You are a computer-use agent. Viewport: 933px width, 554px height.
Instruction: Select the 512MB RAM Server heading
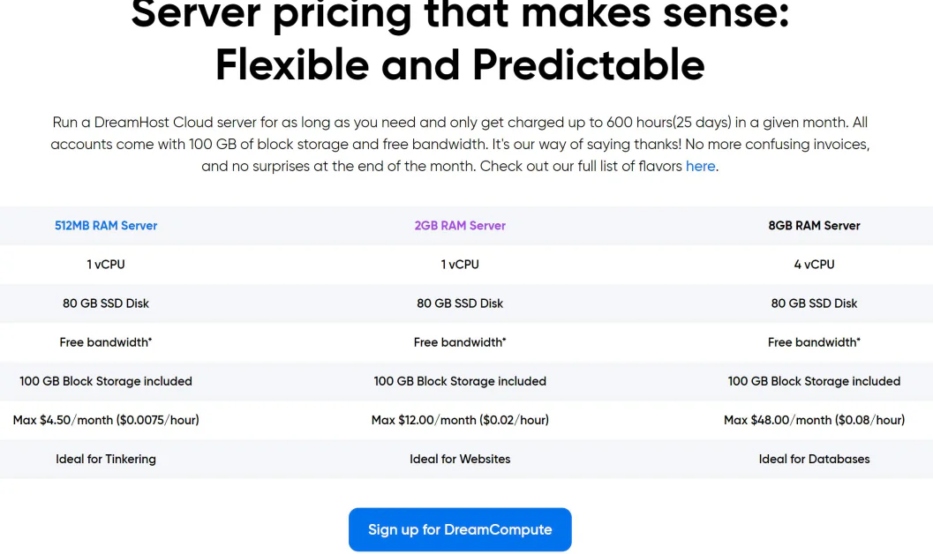tap(106, 226)
